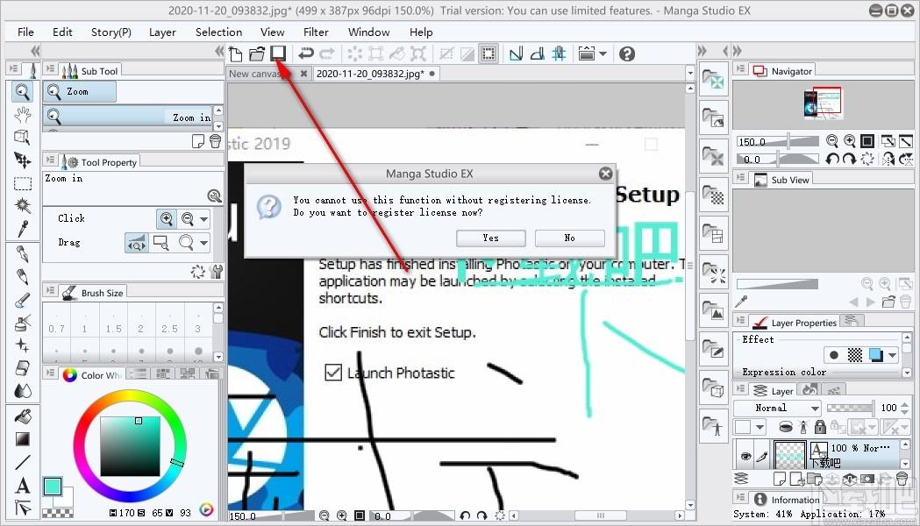Select the Gradient tool

click(x=22, y=439)
